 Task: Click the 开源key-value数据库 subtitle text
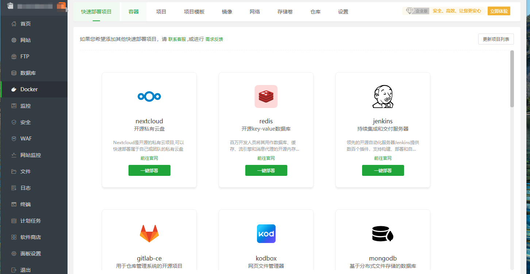[266, 129]
